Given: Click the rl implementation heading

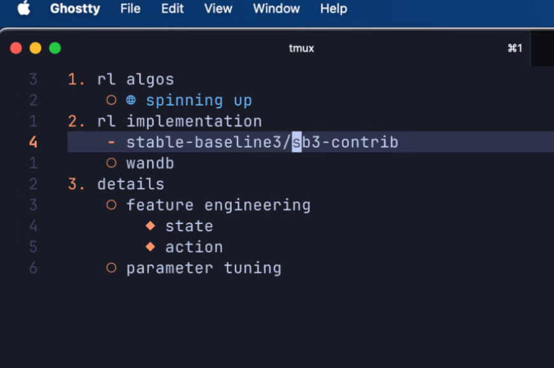Looking at the screenshot, I should point(179,121).
